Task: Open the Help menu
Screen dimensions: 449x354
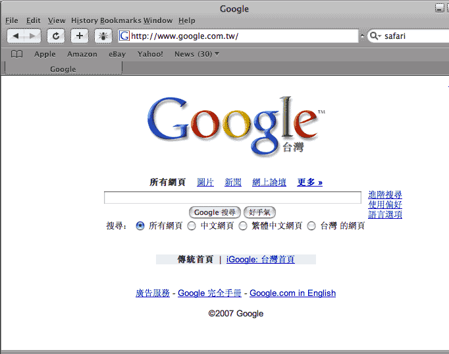Action: coord(187,20)
